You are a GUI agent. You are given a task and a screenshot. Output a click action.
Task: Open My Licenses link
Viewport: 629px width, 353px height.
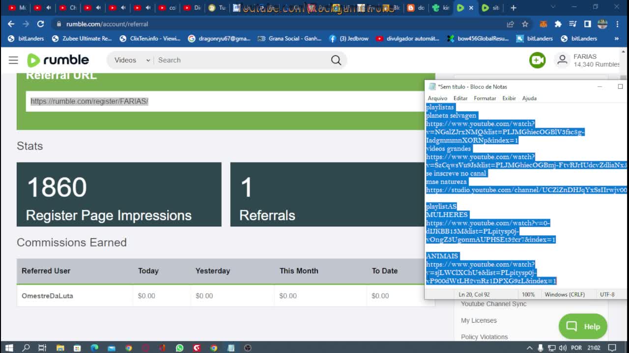pyautogui.click(x=479, y=321)
